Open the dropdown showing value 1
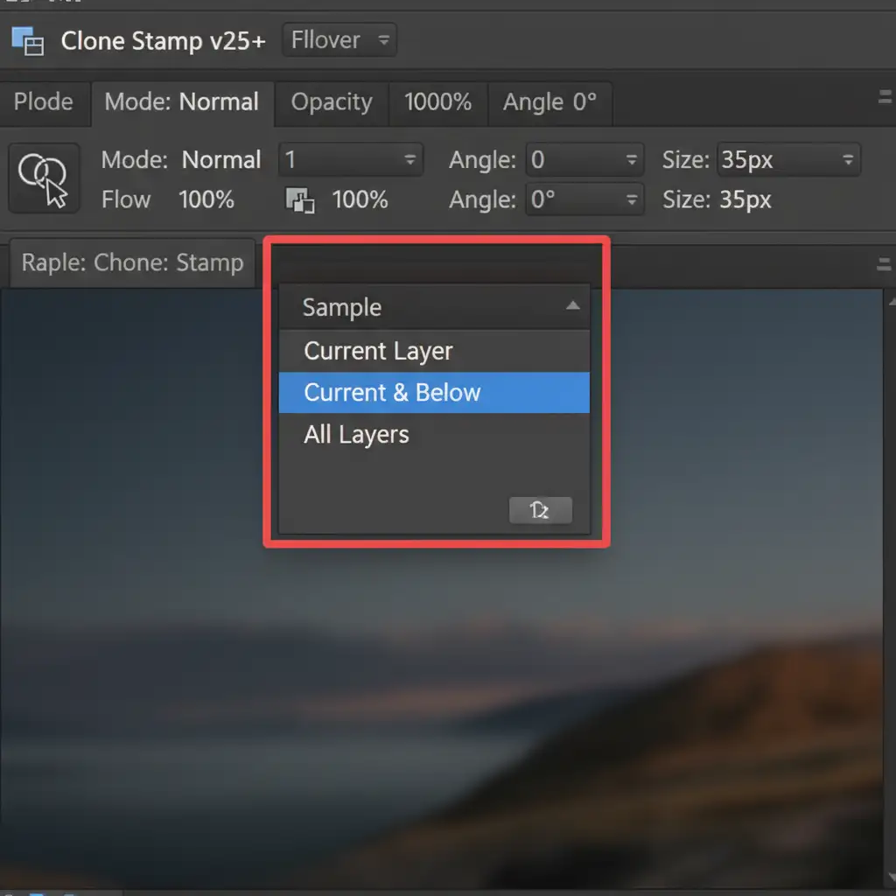Image resolution: width=896 pixels, height=896 pixels. (x=350, y=160)
